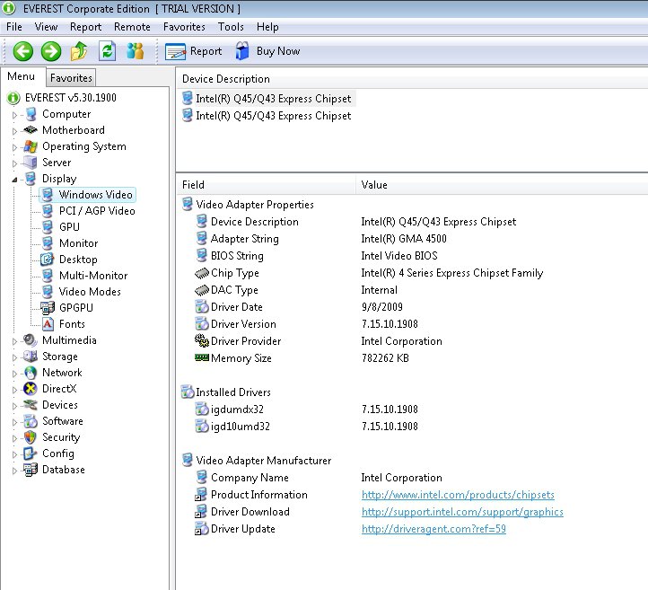The width and height of the screenshot is (648, 590).
Task: Click the Computer tree icon
Action: point(31,114)
